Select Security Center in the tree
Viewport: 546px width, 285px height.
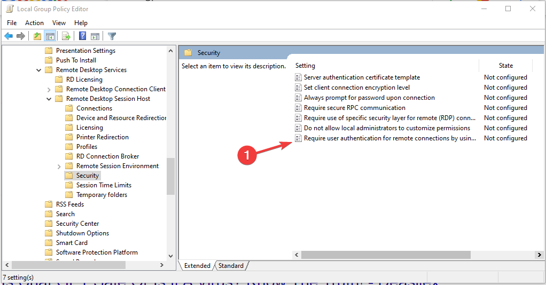coord(77,224)
